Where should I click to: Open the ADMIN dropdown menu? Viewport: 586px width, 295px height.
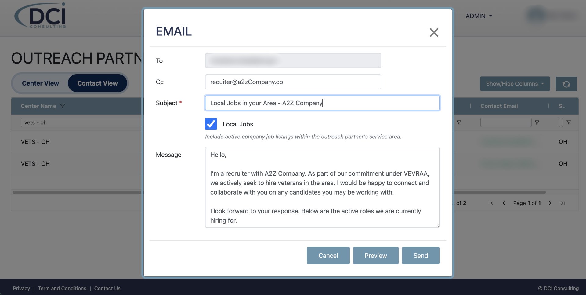tap(479, 16)
